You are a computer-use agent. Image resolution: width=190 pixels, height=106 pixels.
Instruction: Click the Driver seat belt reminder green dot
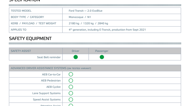pos(76,57)
